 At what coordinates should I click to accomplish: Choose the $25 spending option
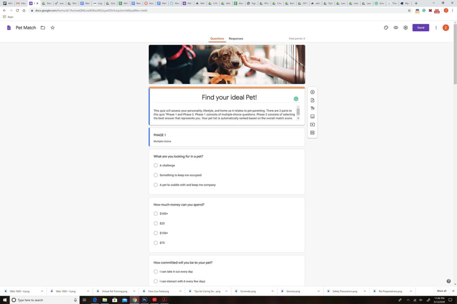pos(156,223)
